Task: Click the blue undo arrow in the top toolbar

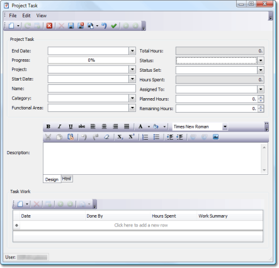Action: pyautogui.click(x=104, y=26)
